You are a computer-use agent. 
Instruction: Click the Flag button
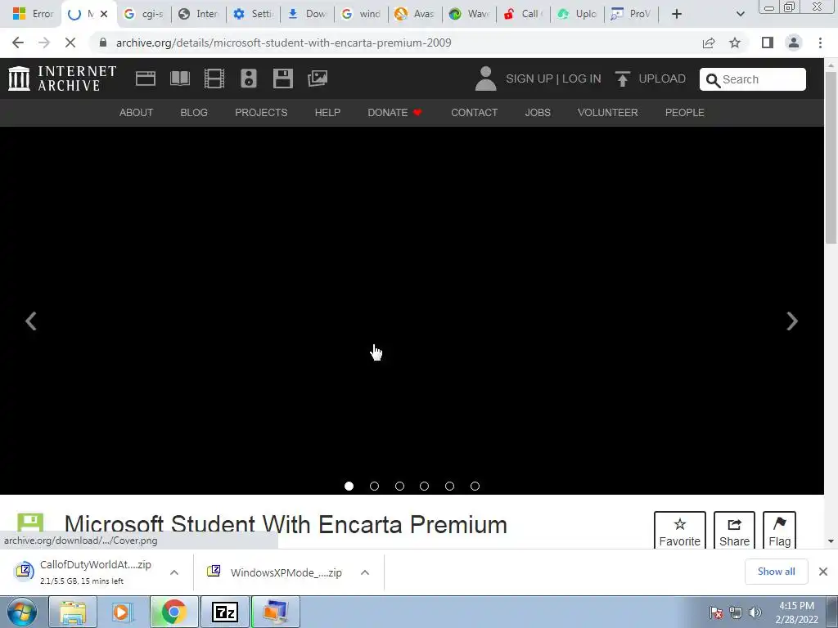click(x=779, y=530)
